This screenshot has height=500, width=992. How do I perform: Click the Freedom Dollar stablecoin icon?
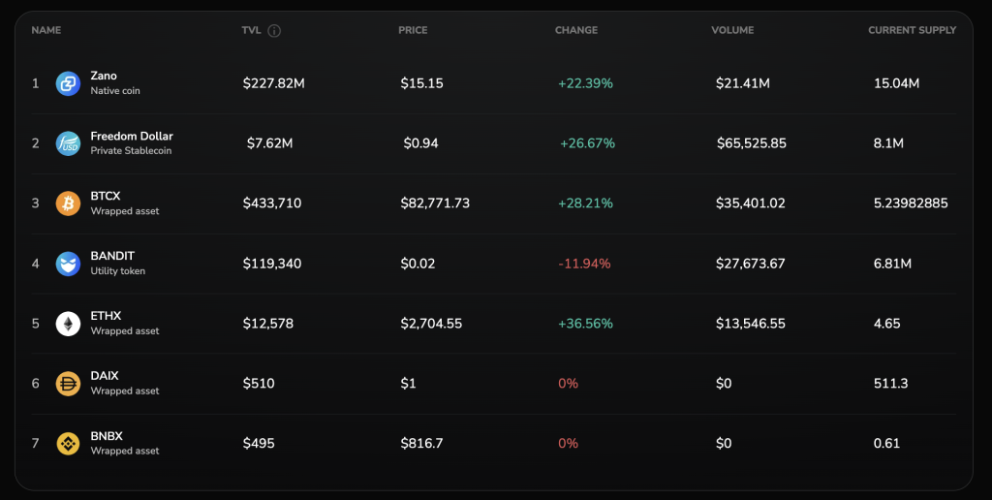coord(68,143)
